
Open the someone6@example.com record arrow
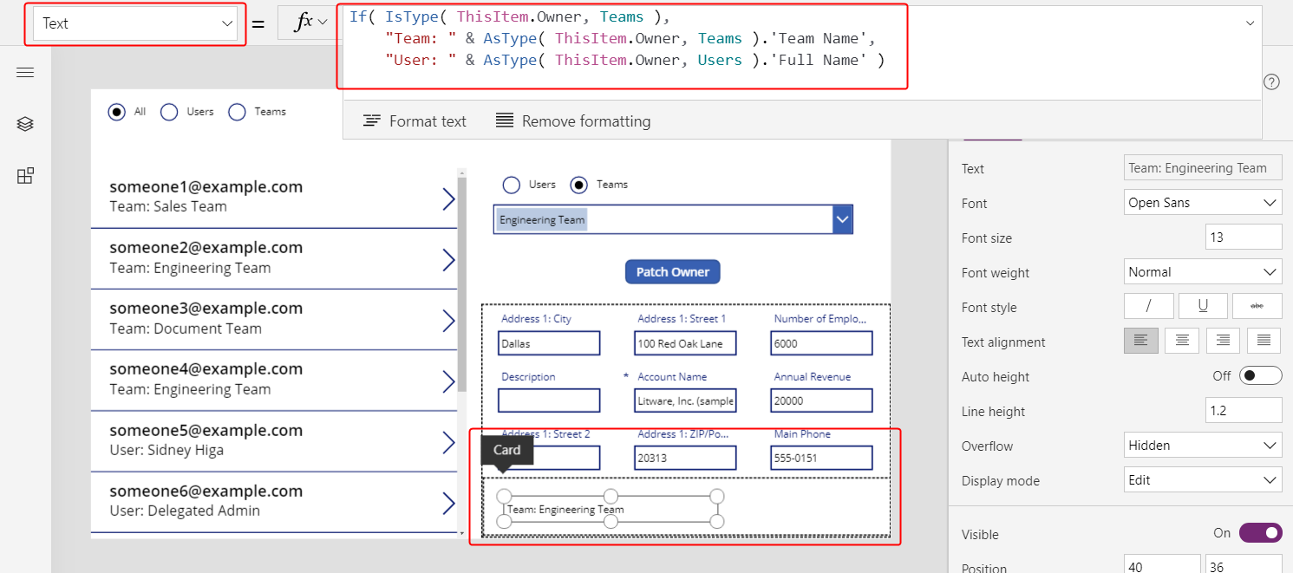point(448,504)
